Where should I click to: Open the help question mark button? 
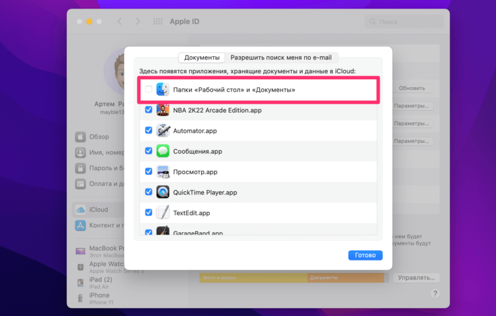point(435,294)
